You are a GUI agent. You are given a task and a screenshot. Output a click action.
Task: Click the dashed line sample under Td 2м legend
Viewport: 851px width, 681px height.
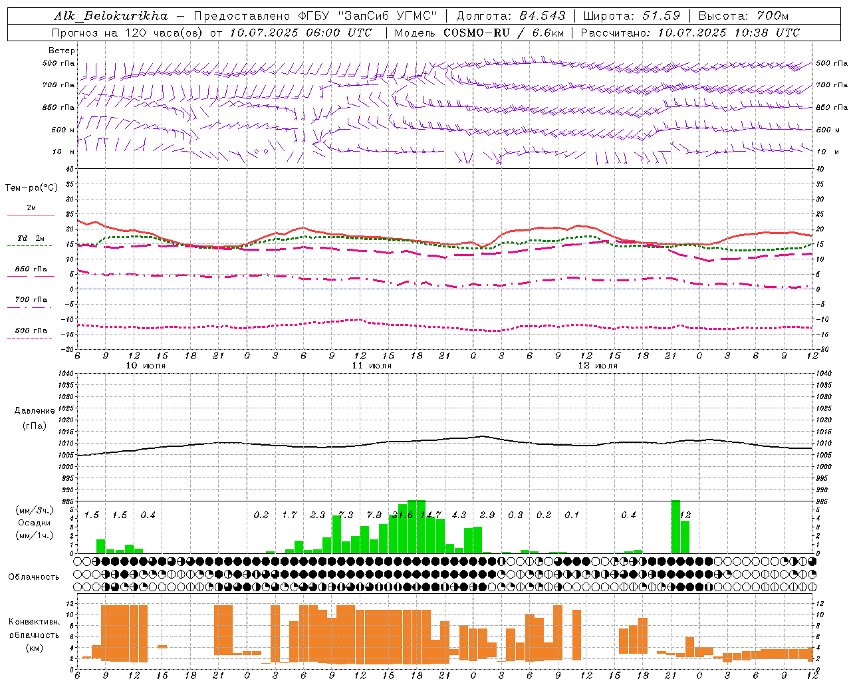[29, 245]
